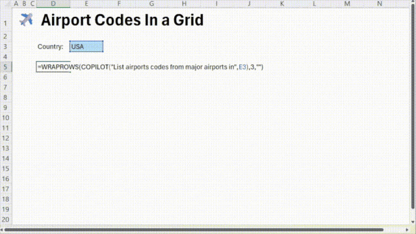Click the horizontal scrollbar left arrow

[x=2, y=229]
